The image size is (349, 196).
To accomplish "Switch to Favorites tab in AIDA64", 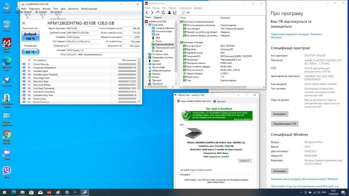I will [x=157, y=18].
